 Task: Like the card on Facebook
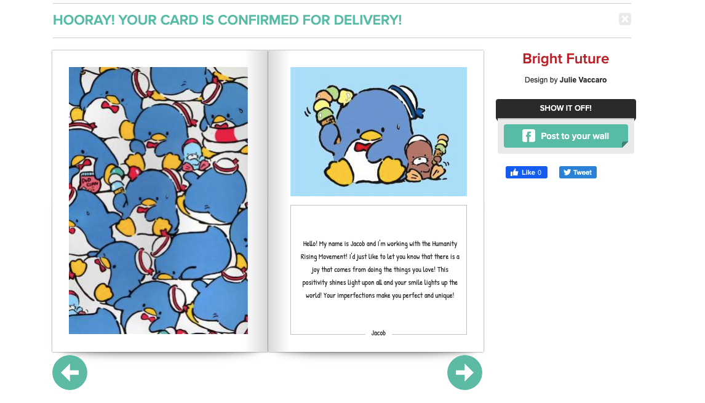point(526,172)
